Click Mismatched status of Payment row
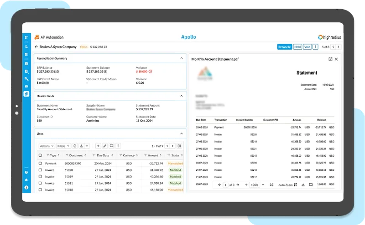This screenshot has width=365, height=225. 175,164
